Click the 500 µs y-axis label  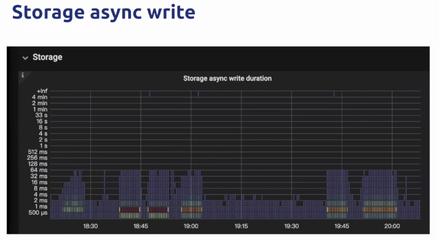coord(38,213)
